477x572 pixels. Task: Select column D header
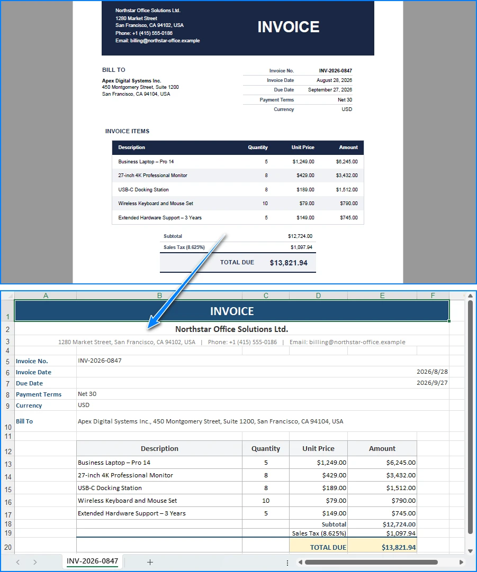click(318, 296)
